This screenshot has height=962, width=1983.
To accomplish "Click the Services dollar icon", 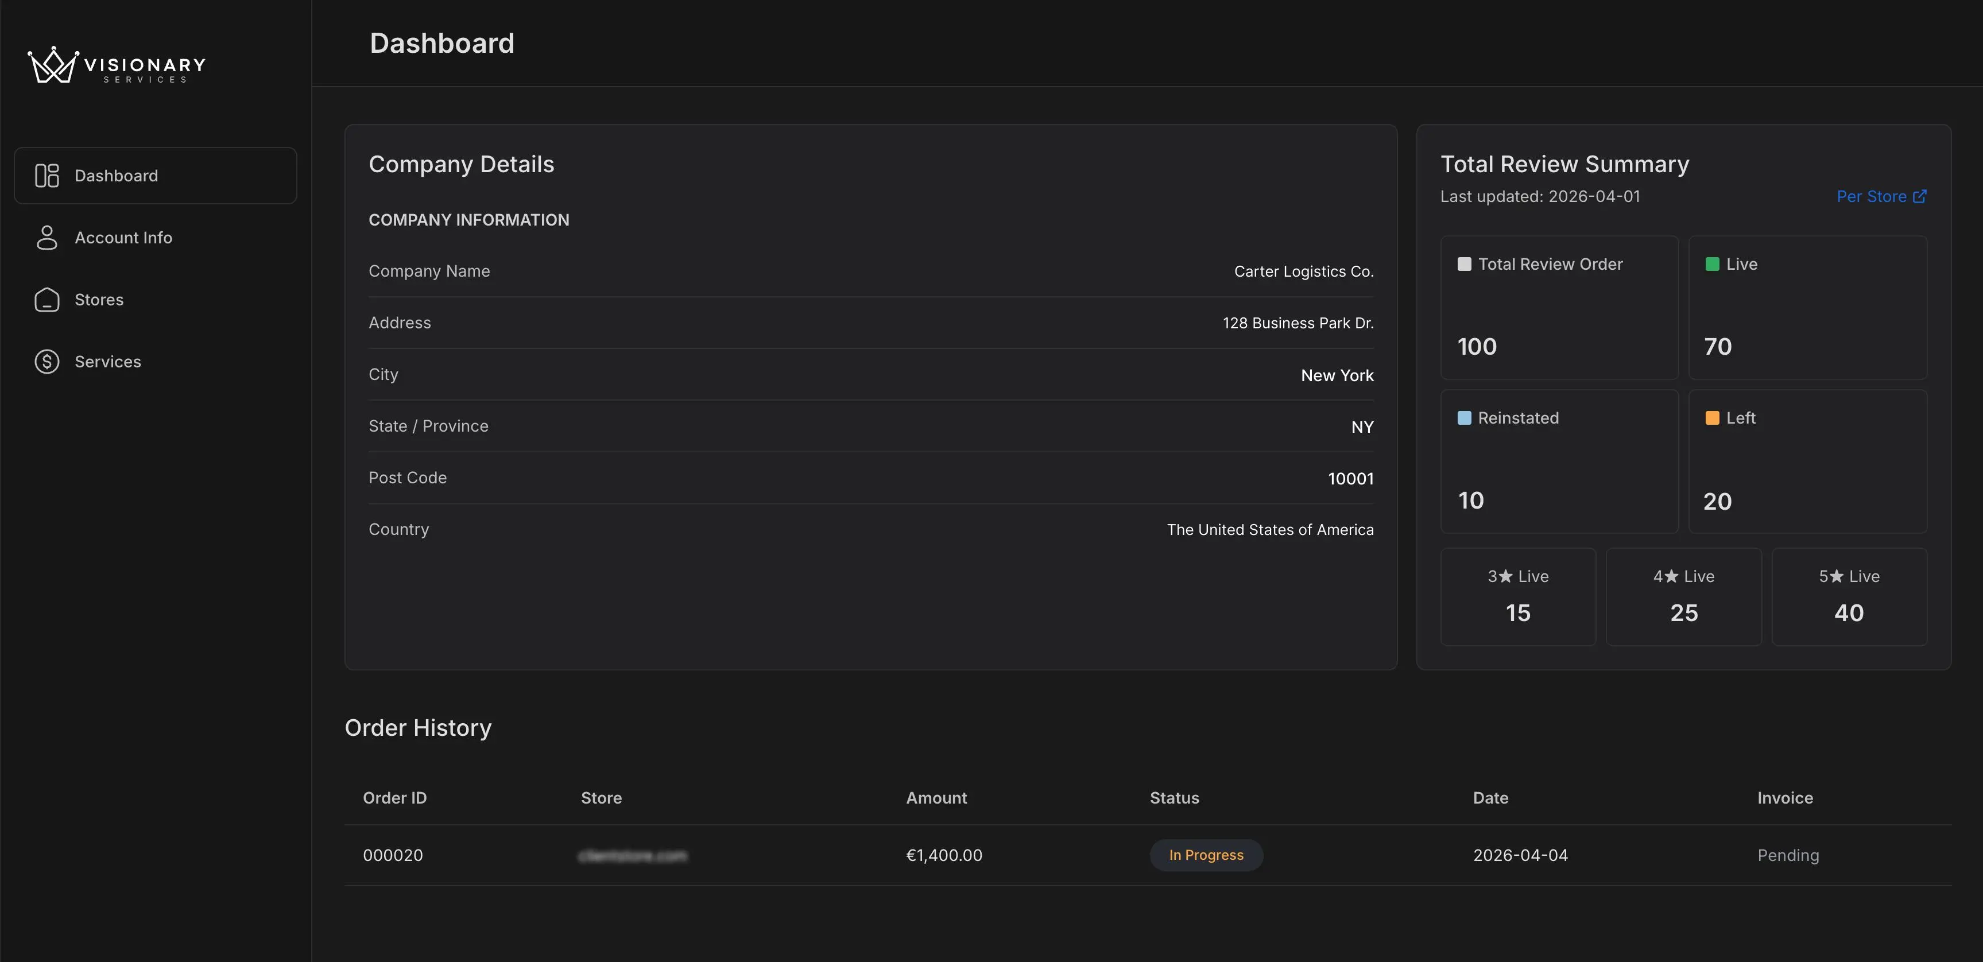I will [47, 361].
